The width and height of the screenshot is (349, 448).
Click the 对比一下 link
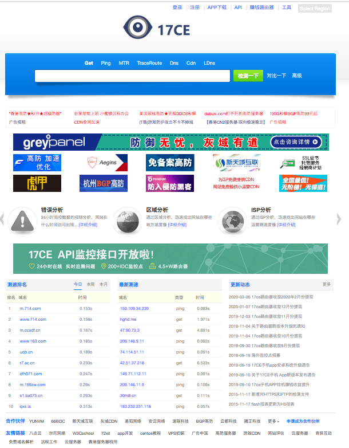[276, 76]
